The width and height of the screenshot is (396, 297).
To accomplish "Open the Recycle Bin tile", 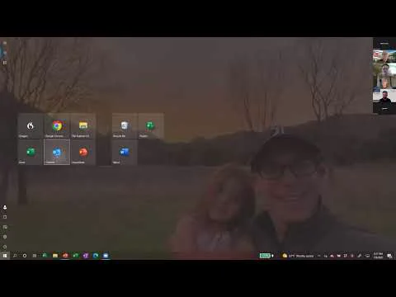I will [x=125, y=126].
